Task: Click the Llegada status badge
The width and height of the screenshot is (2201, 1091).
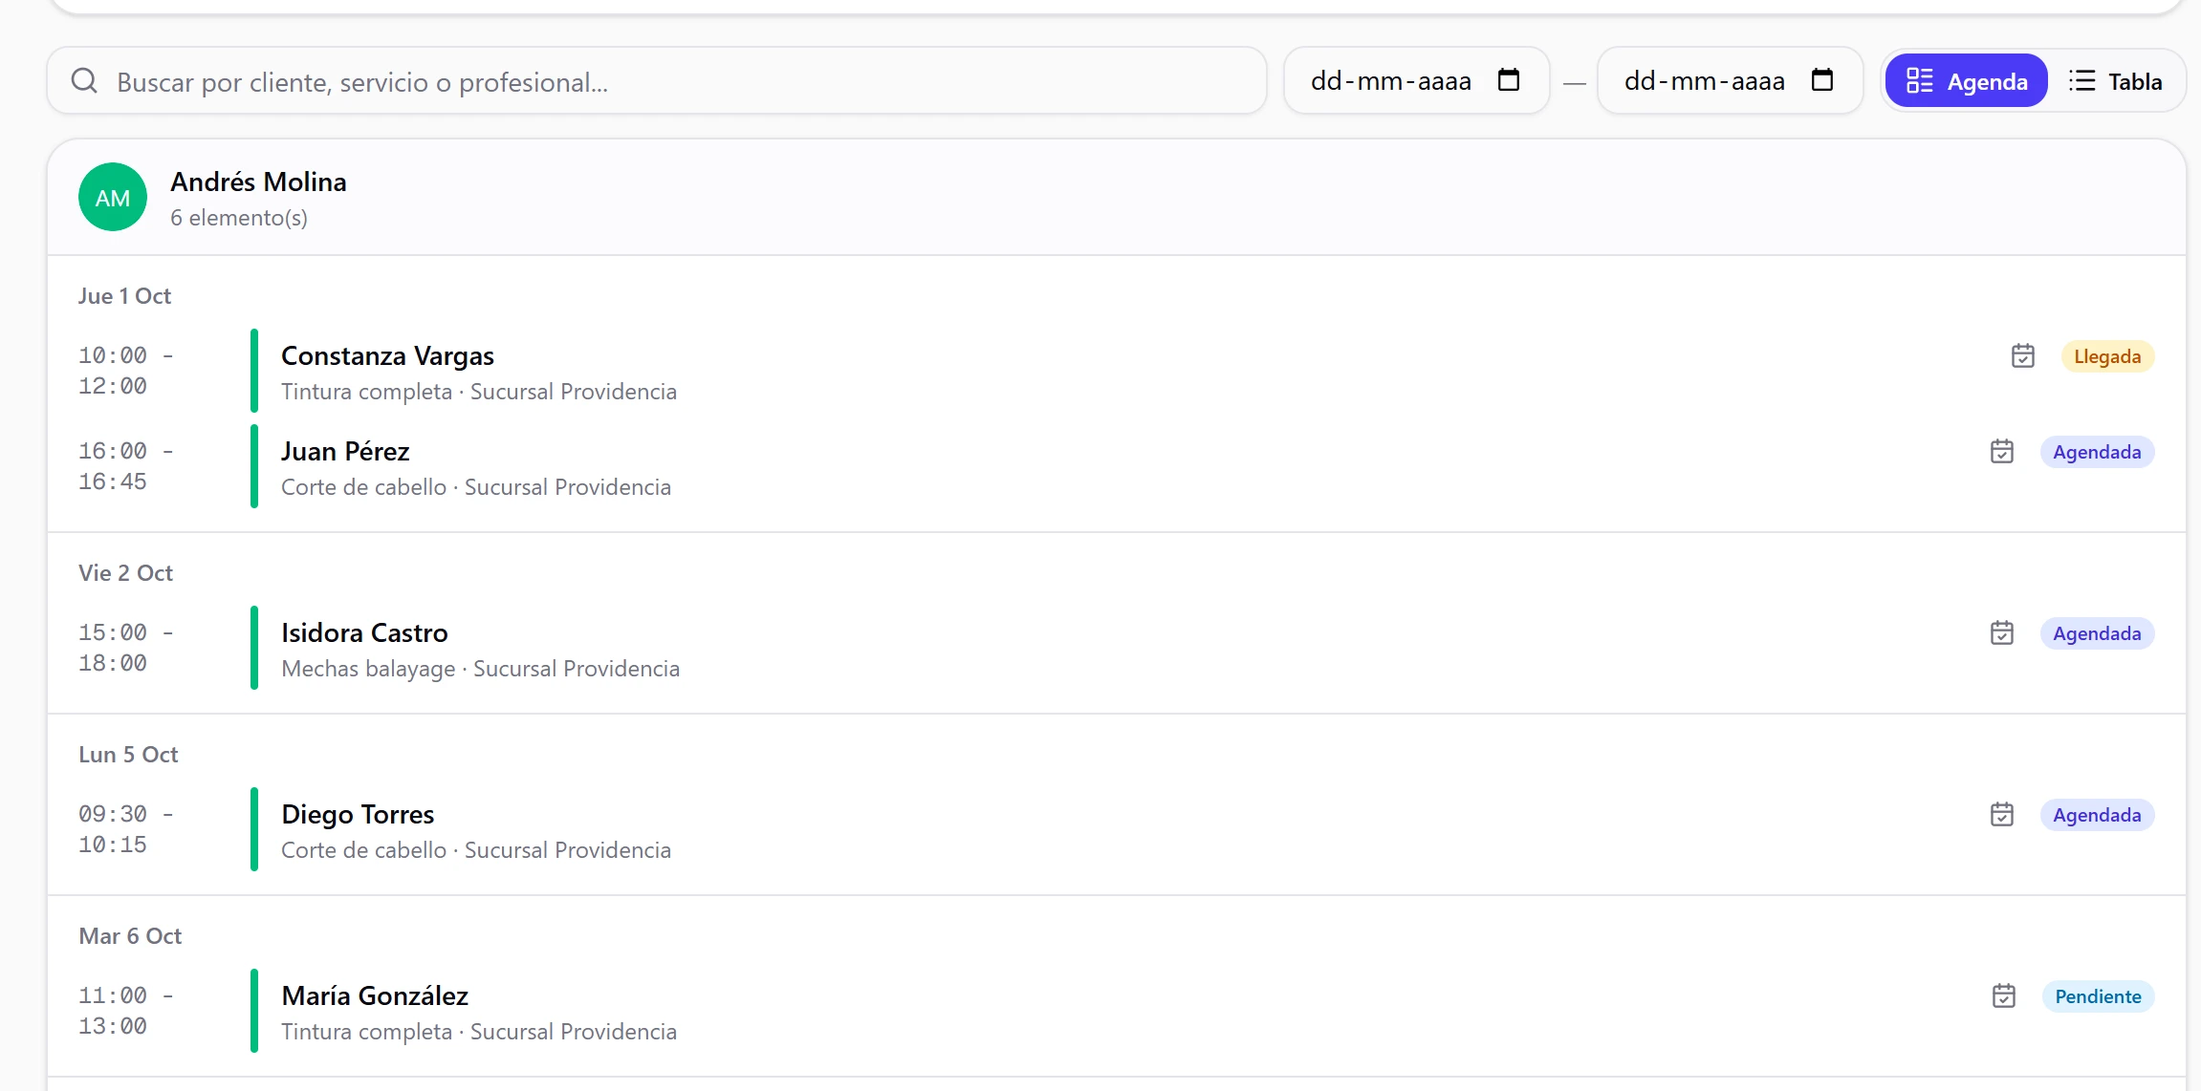Action: pyautogui.click(x=2107, y=356)
